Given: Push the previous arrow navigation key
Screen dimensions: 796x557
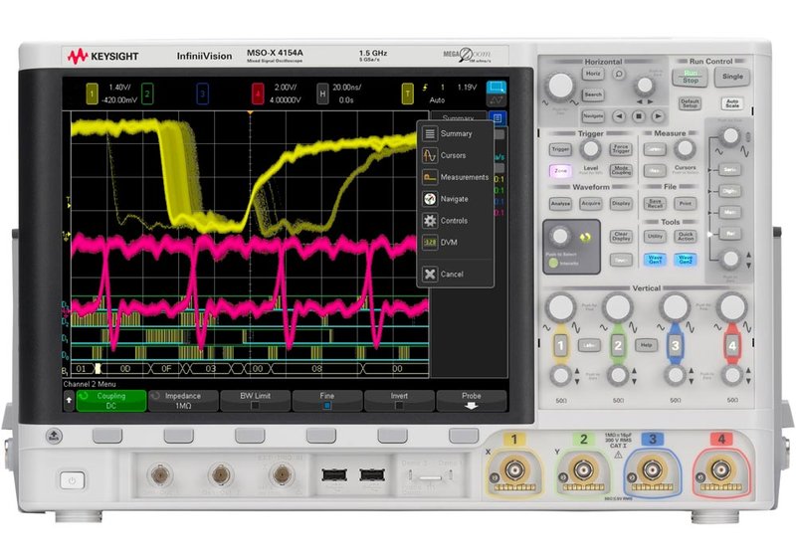Looking at the screenshot, I should coord(619,116).
